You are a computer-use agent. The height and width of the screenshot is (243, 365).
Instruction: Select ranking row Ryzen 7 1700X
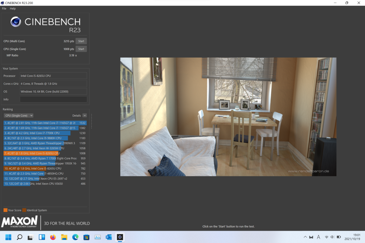click(45, 158)
